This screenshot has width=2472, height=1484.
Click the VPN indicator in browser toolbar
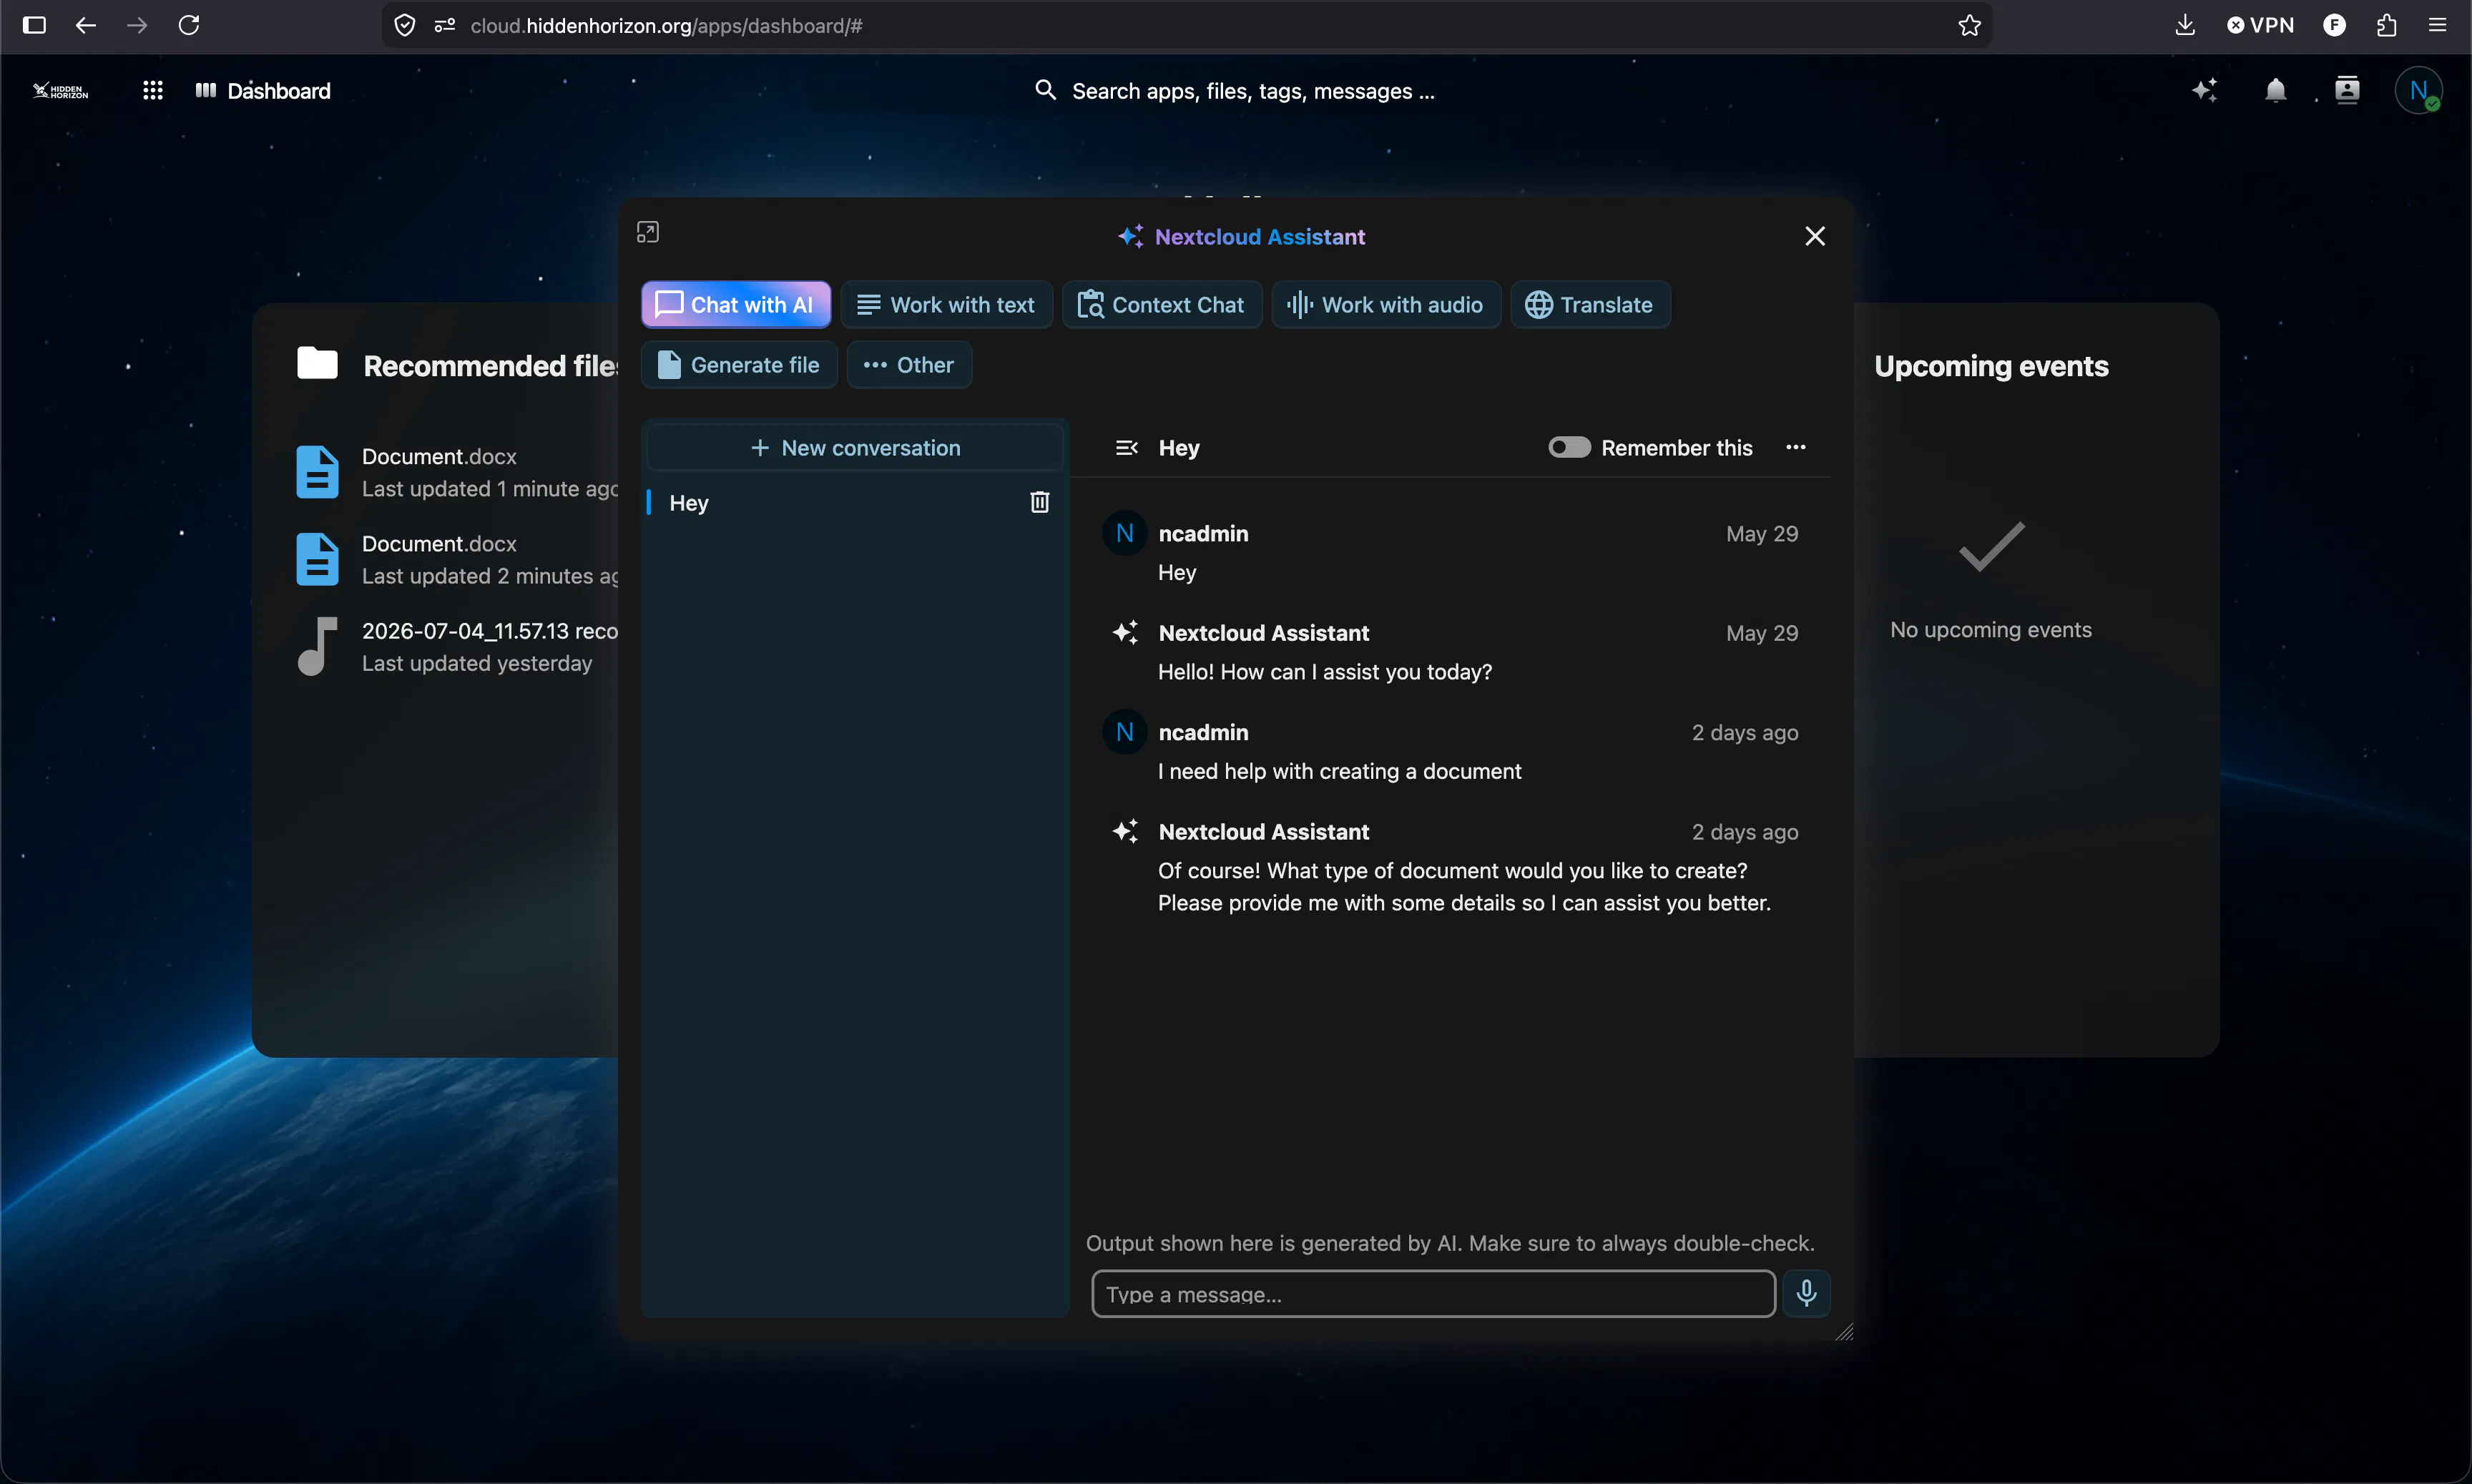pos(2260,25)
